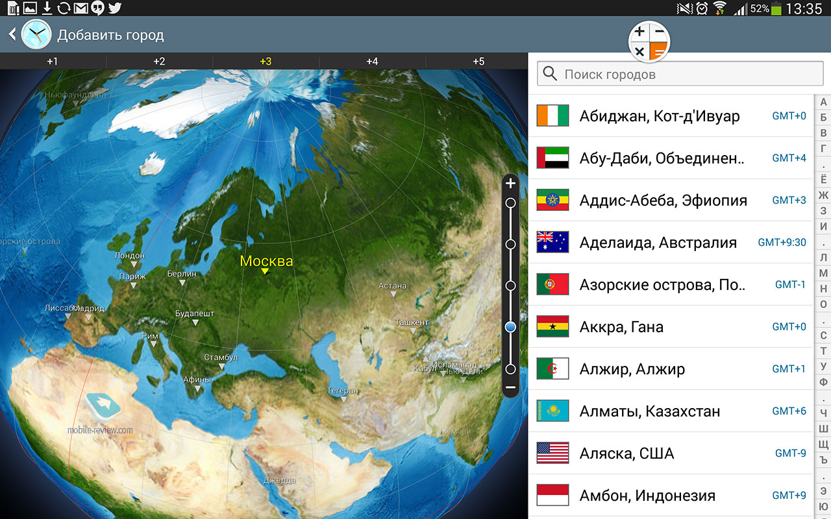The width and height of the screenshot is (831, 519).
Task: Open the floating calculator widget
Action: click(x=649, y=41)
